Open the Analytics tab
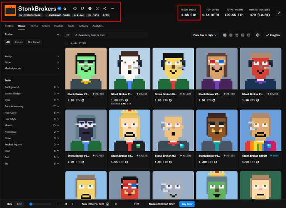The image size is (286, 208). coord(98,26)
